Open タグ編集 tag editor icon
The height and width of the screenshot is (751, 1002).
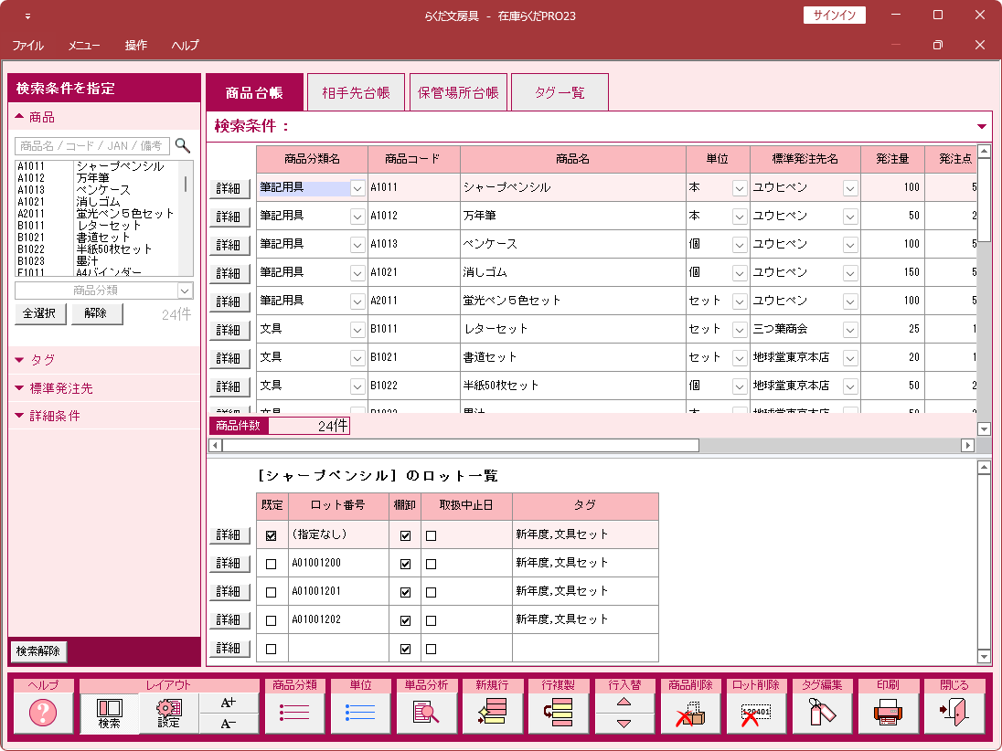(822, 712)
